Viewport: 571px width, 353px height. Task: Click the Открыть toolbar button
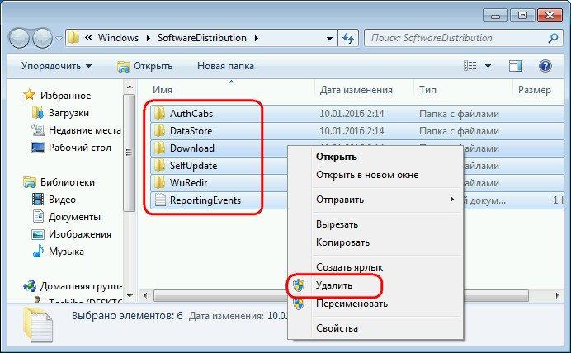pos(144,66)
